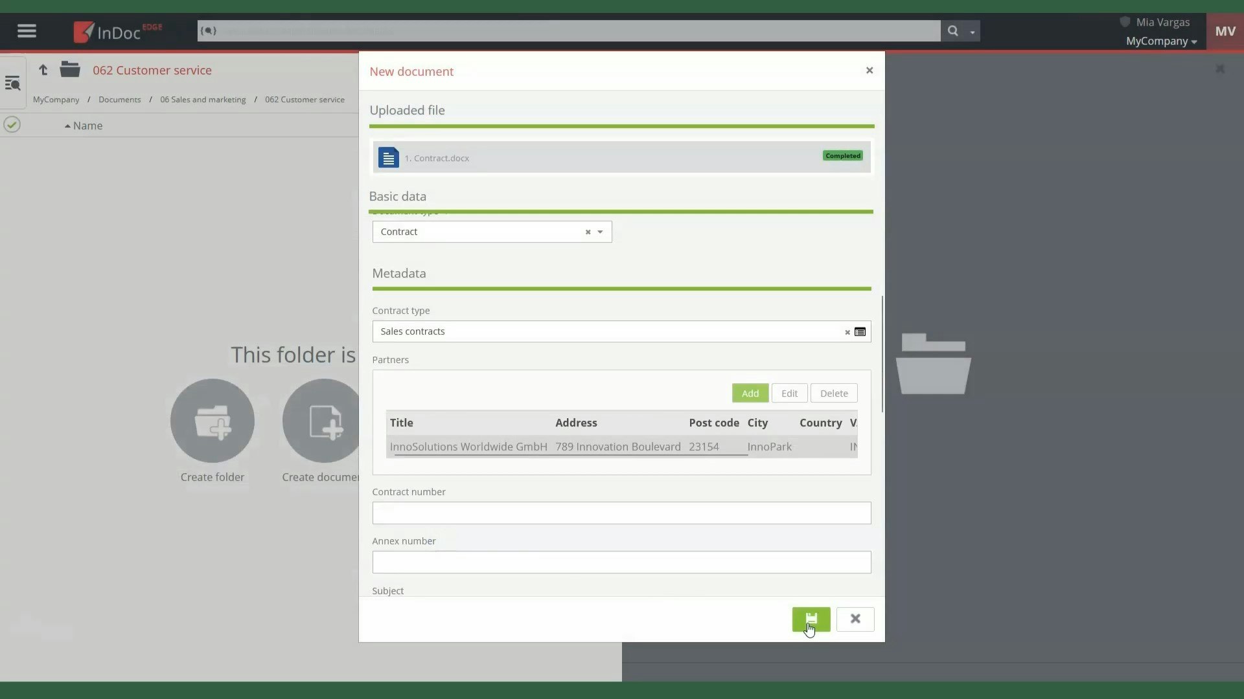Click the Contract.docx file icon
The image size is (1244, 699).
tap(388, 157)
